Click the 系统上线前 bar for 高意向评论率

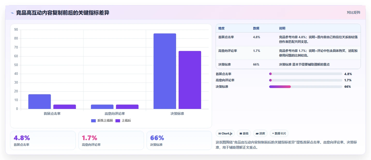pos(102,107)
